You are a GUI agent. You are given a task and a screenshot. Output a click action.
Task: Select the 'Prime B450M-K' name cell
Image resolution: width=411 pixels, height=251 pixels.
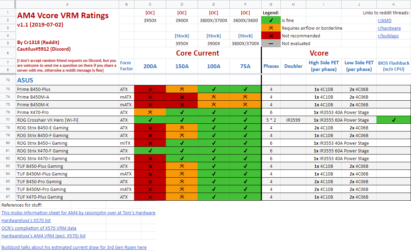(x=67, y=105)
